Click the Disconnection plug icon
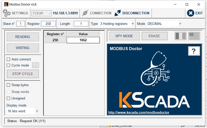This screenshot has width=207, height=128. pos(118,13)
